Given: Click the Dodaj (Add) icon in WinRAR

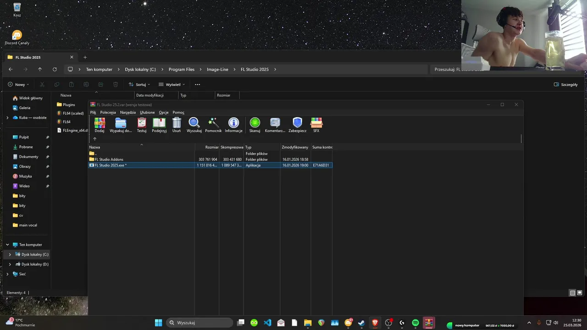Looking at the screenshot, I should (100, 125).
